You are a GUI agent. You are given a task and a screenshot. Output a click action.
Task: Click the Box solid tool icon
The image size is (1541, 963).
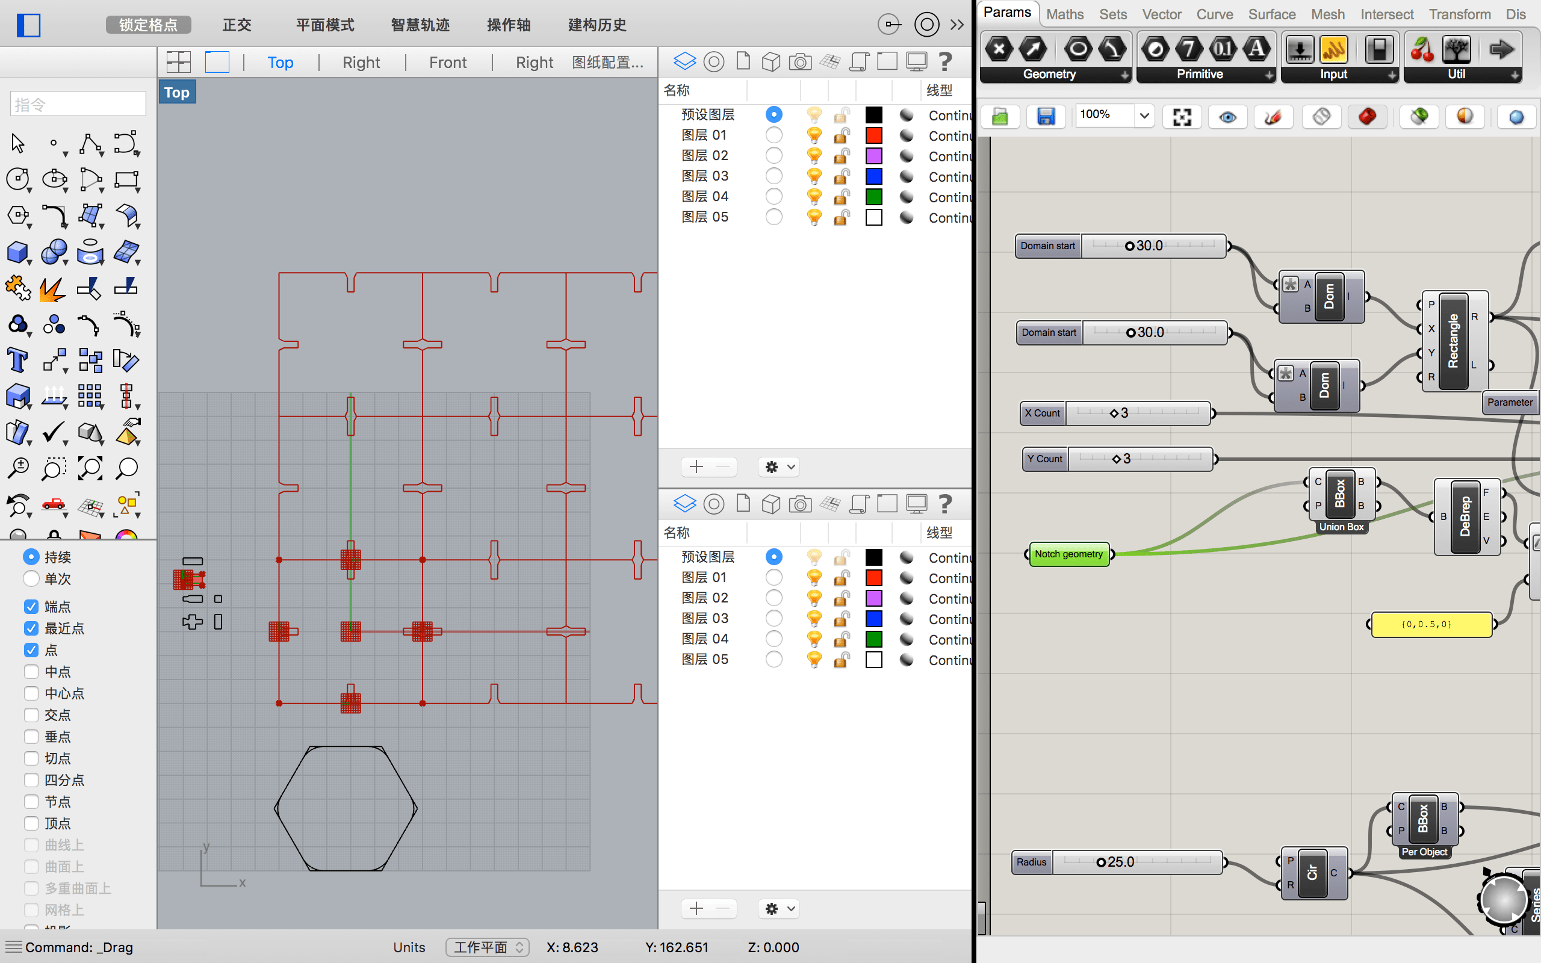tap(17, 252)
